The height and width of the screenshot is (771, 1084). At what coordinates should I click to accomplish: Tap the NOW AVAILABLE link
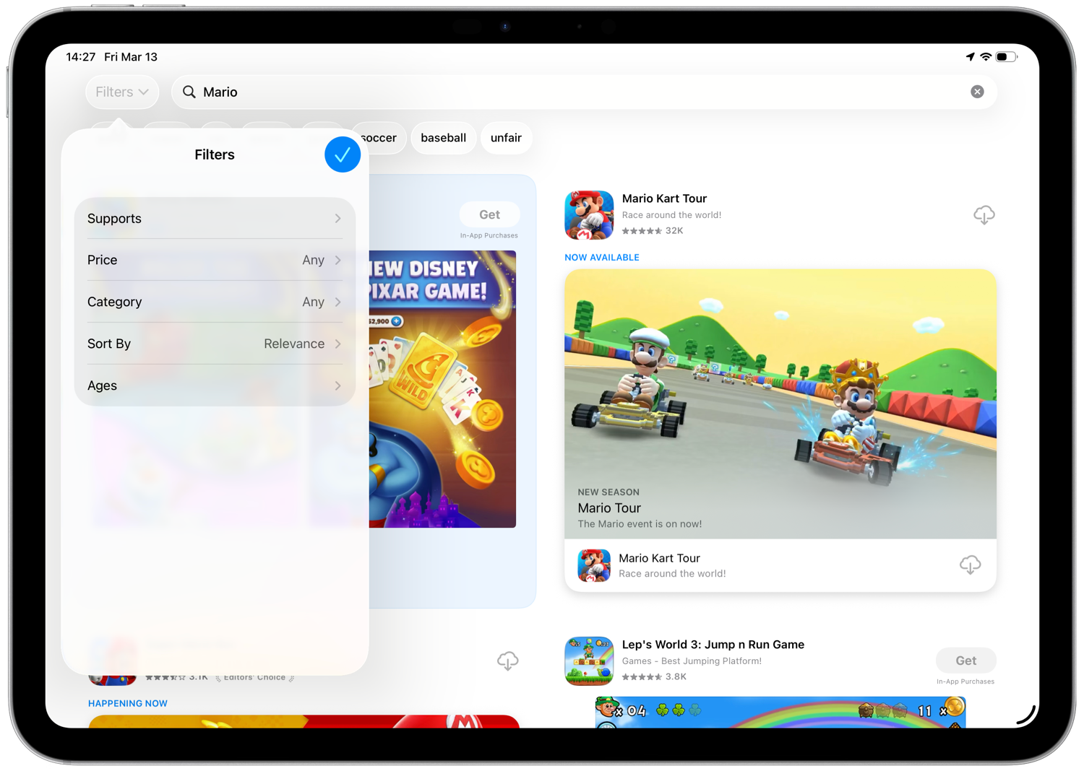click(601, 257)
